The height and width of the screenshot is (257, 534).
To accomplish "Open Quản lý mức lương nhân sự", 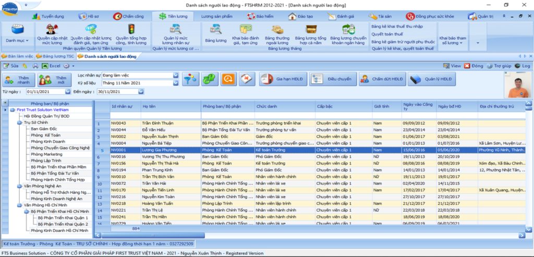I will [x=175, y=32].
